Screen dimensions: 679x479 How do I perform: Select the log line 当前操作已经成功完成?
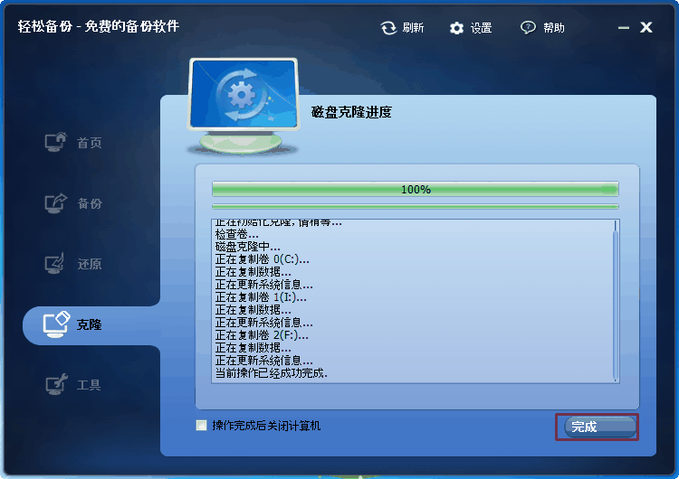(272, 372)
